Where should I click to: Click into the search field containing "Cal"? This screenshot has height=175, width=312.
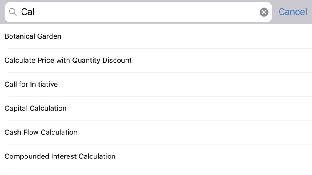click(137, 12)
